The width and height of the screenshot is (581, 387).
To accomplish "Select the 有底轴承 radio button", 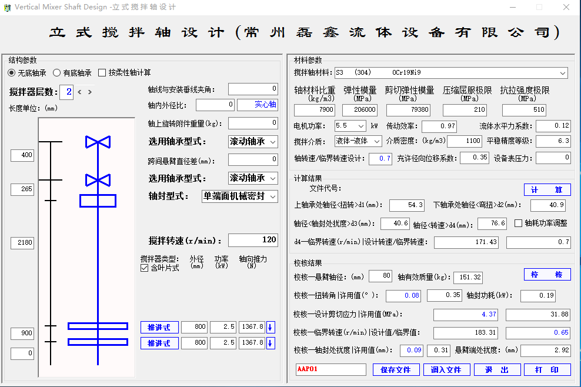I will coord(57,73).
